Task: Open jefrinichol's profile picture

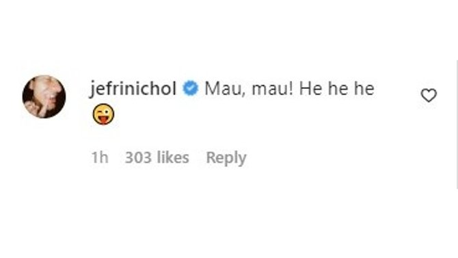Action: coord(44,96)
